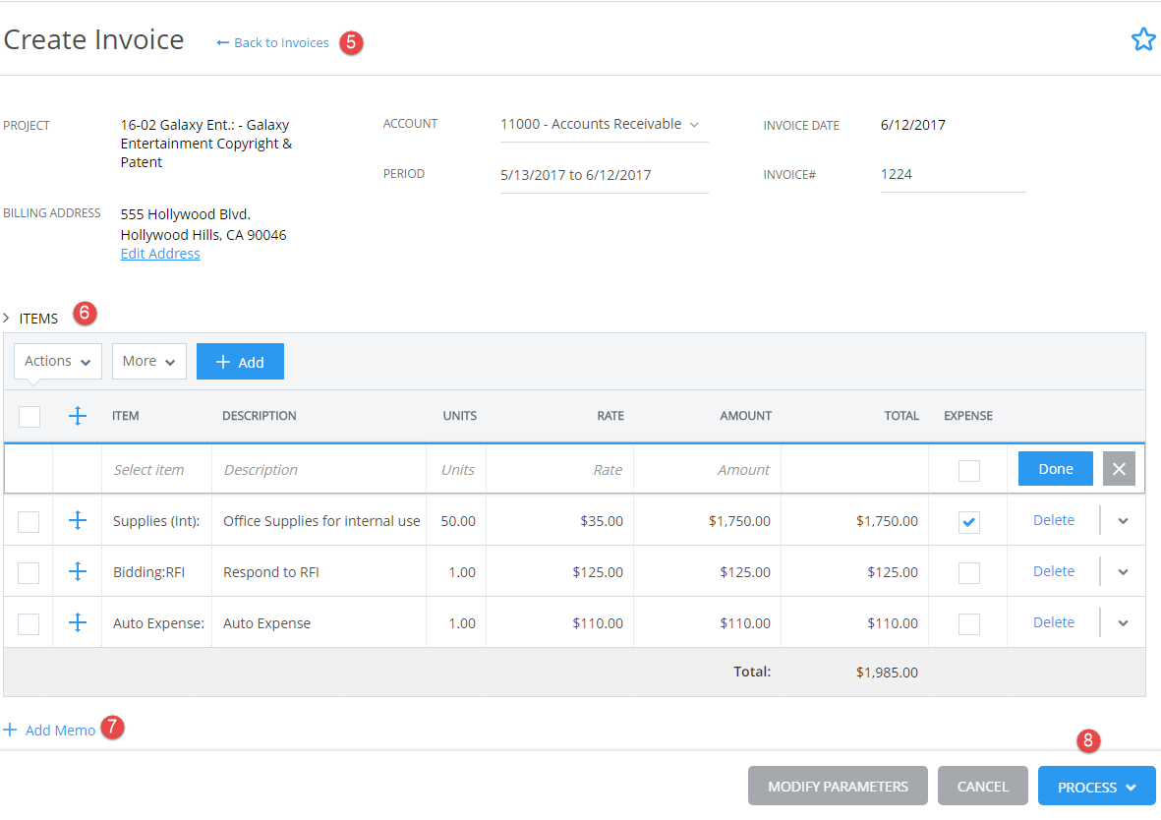Click the move handle in table header

point(78,416)
